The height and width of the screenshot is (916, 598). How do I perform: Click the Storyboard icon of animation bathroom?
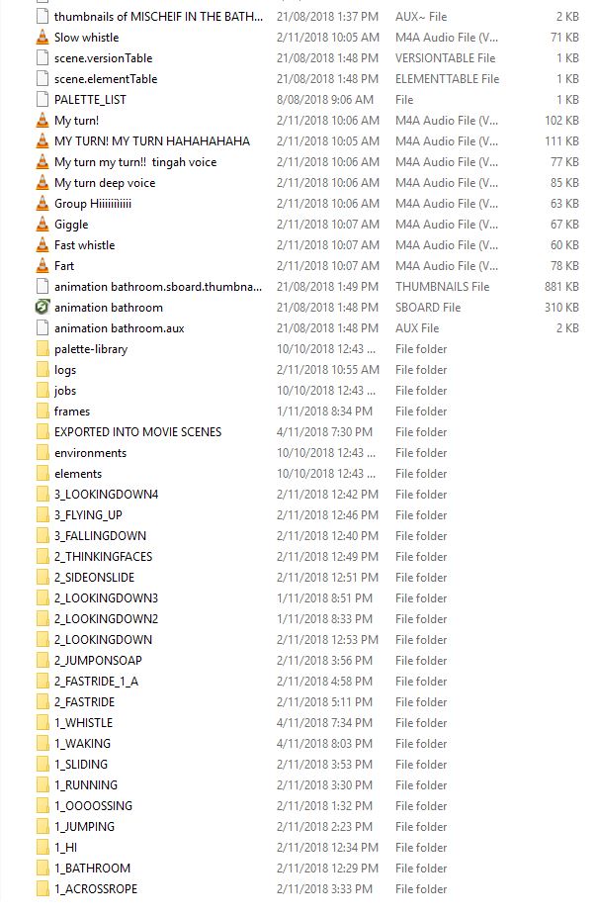pos(43,308)
